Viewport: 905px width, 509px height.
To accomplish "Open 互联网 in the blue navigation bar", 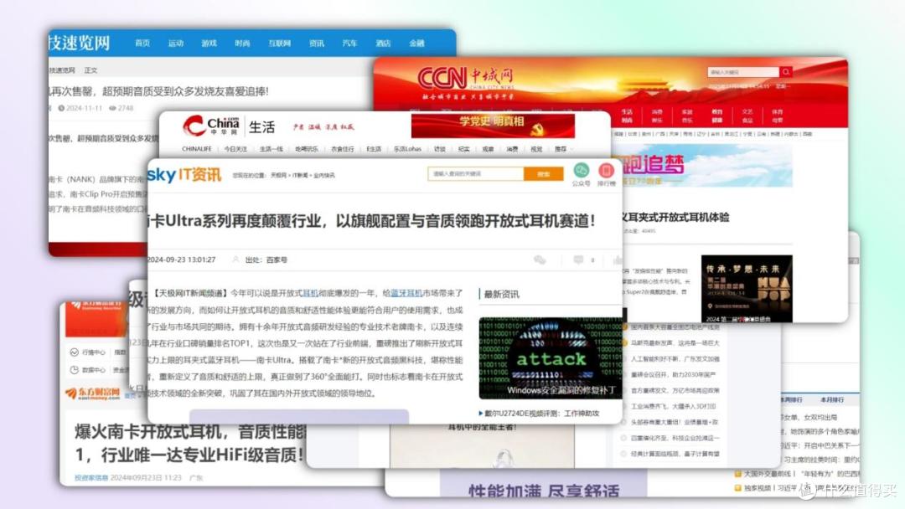I will click(279, 44).
